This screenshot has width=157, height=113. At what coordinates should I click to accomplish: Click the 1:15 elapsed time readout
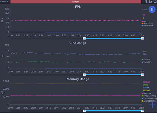pos(144,9)
